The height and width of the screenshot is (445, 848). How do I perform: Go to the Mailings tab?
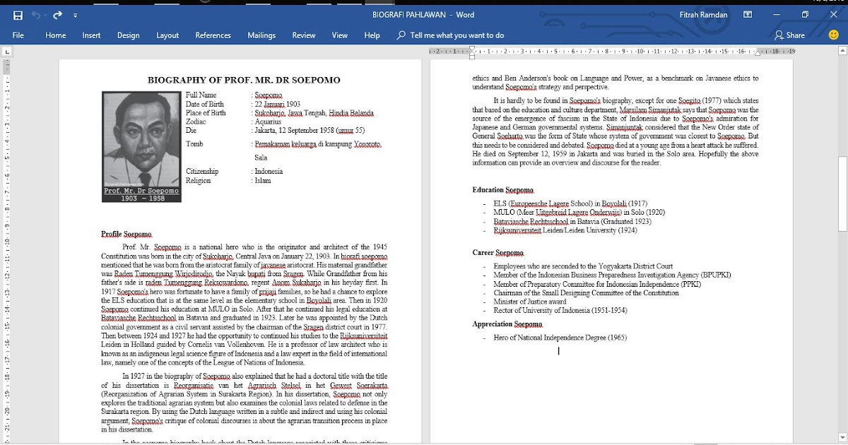click(261, 35)
